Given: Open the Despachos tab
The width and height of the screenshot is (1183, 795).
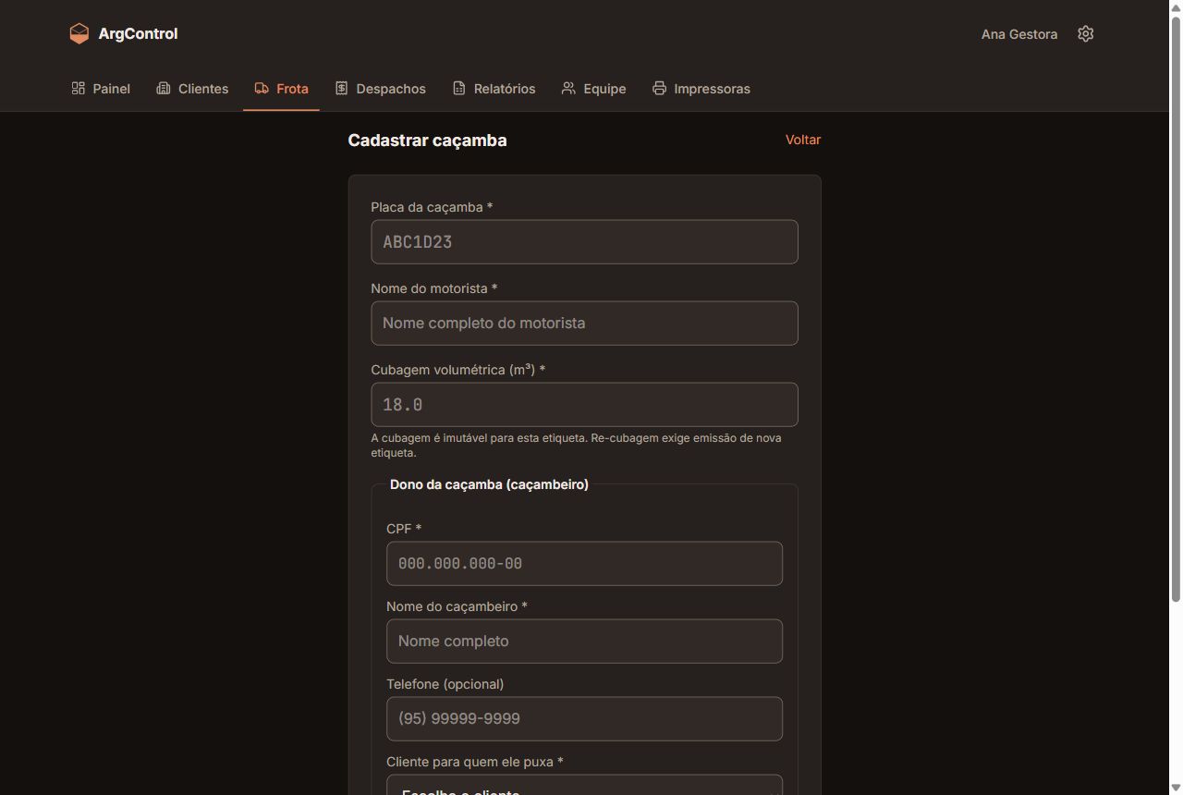Looking at the screenshot, I should click(x=380, y=89).
